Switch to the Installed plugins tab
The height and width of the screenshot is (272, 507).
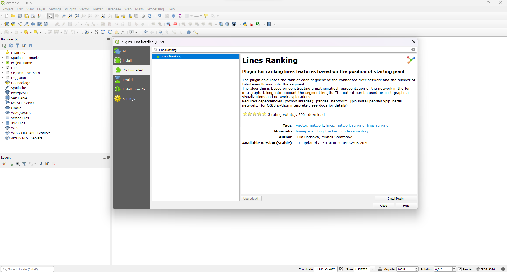[132, 61]
